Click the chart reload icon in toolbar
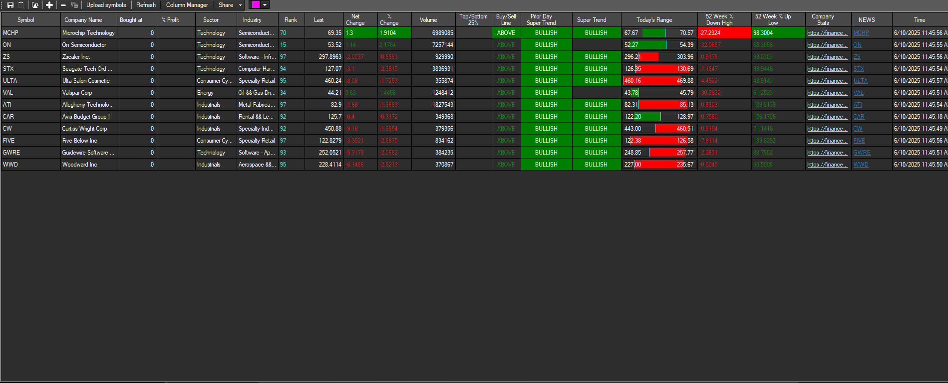The width and height of the screenshot is (948, 383). click(x=35, y=5)
